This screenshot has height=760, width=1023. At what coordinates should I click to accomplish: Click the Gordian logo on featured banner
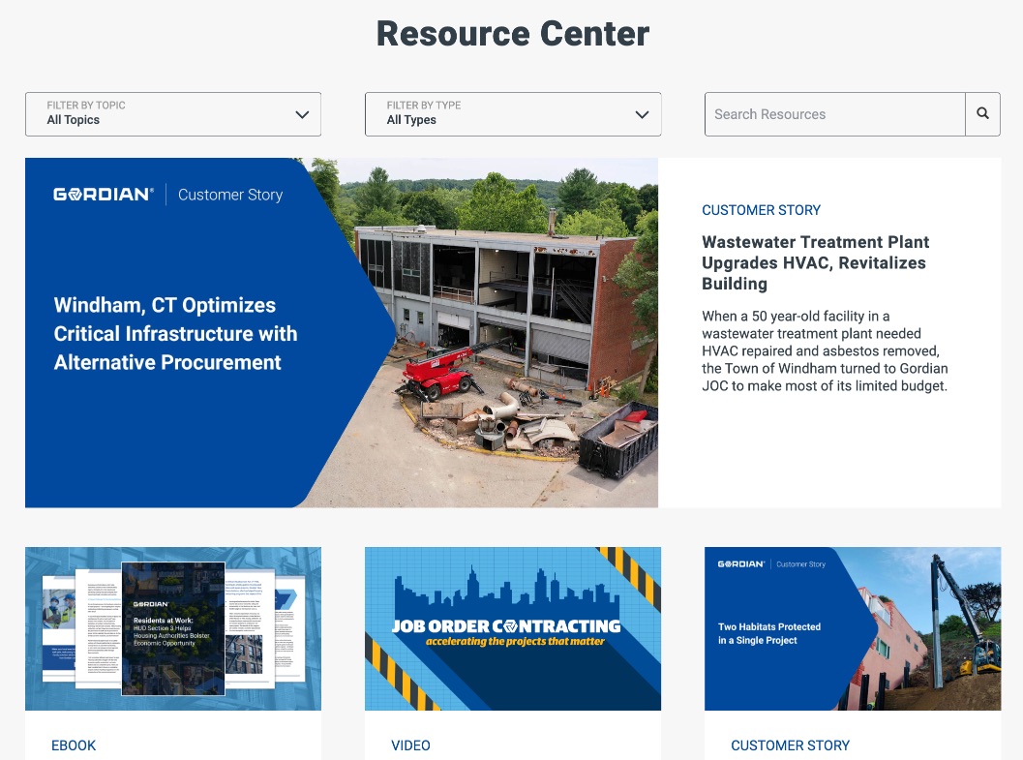click(104, 195)
